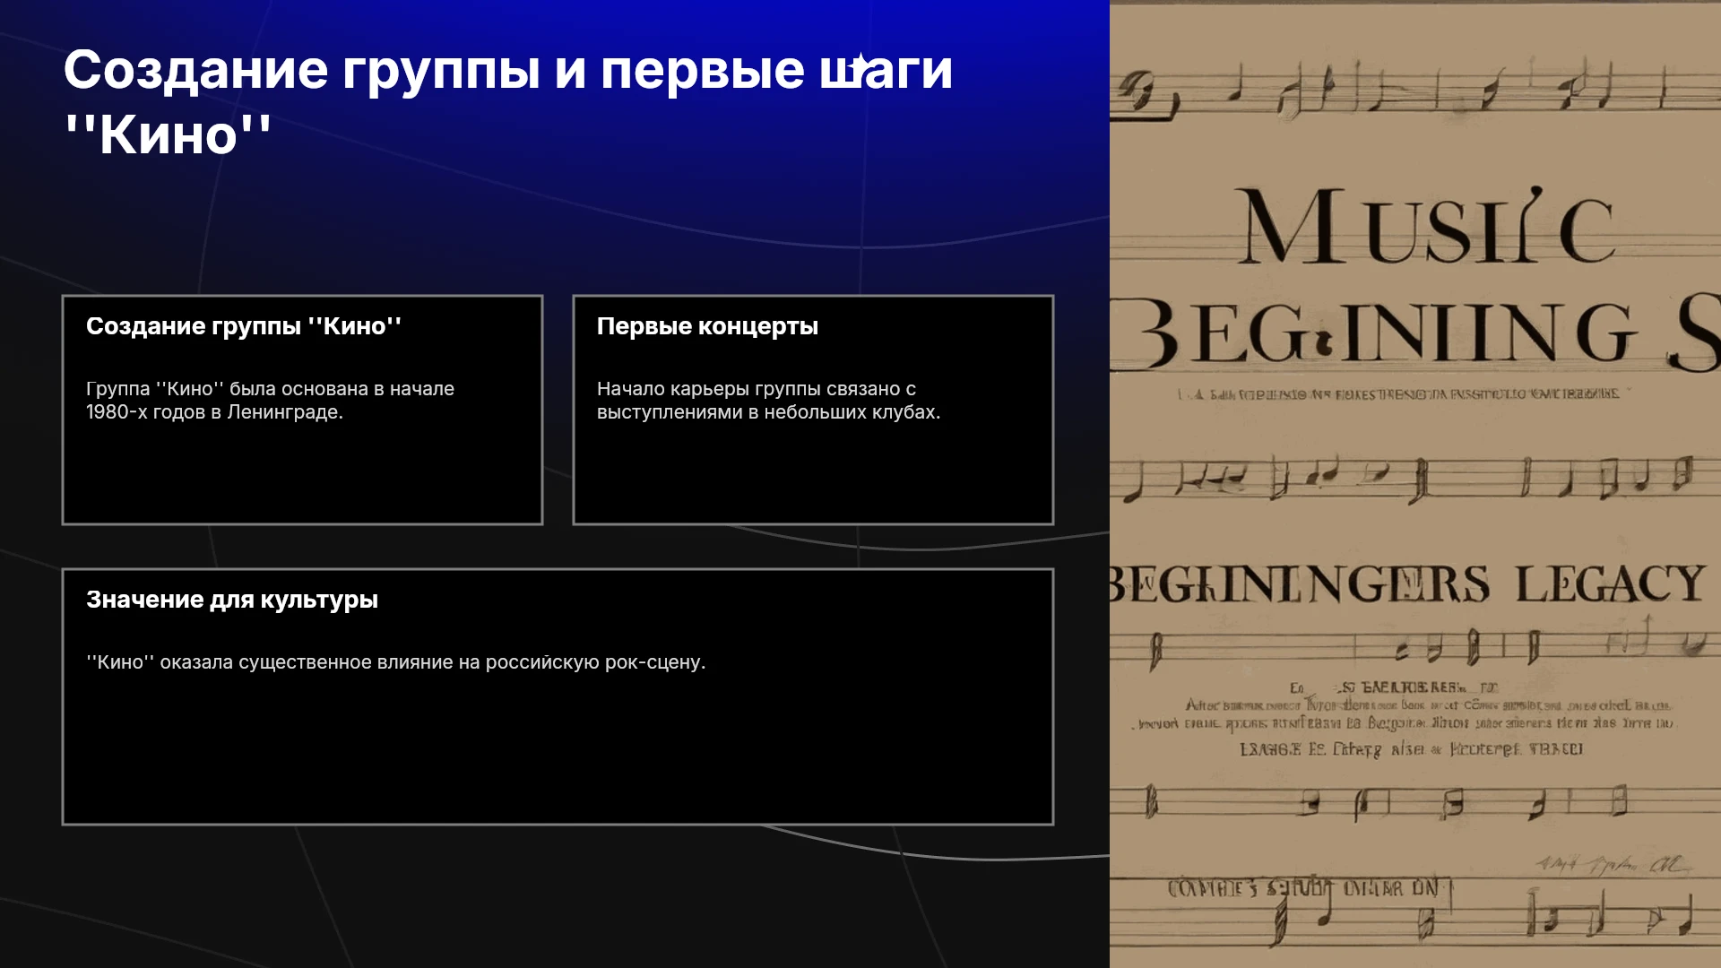The image size is (1721, 968).
Task: Click blank space in the first concerts card
Action: tap(812, 475)
